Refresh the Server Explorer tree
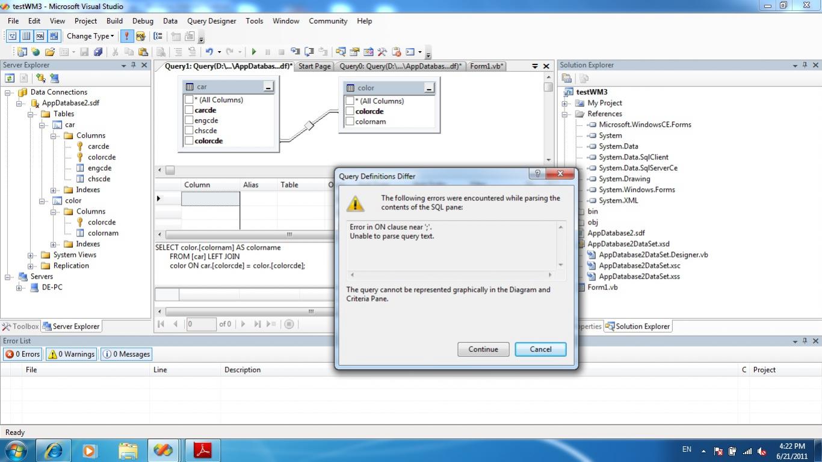The width and height of the screenshot is (822, 462). pos(10,78)
